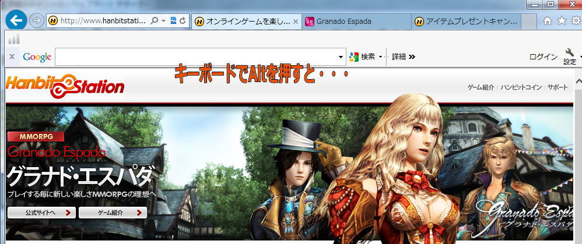Click the ゲーム紹介 banner button

click(113, 213)
